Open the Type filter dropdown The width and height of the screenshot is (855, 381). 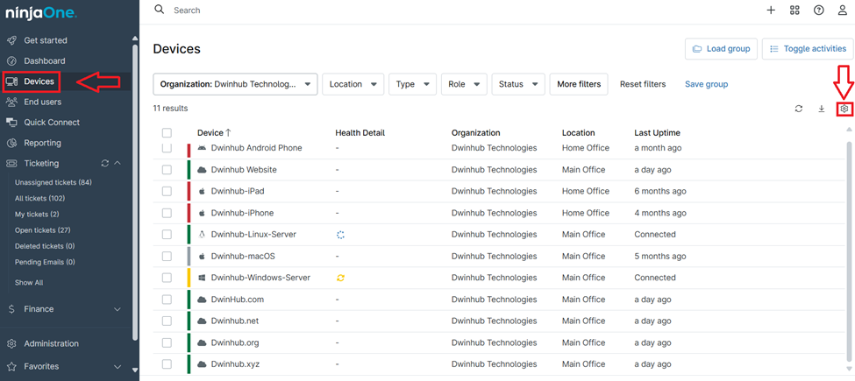pyautogui.click(x=413, y=84)
